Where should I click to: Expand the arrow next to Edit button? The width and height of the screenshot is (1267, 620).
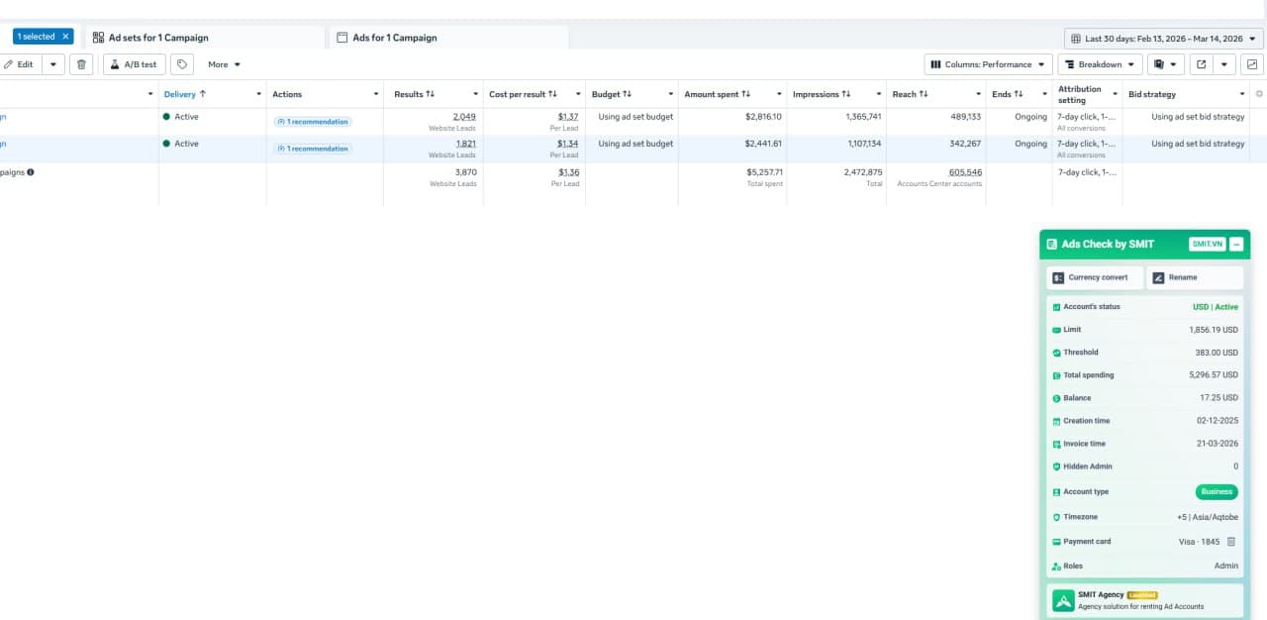click(x=52, y=64)
